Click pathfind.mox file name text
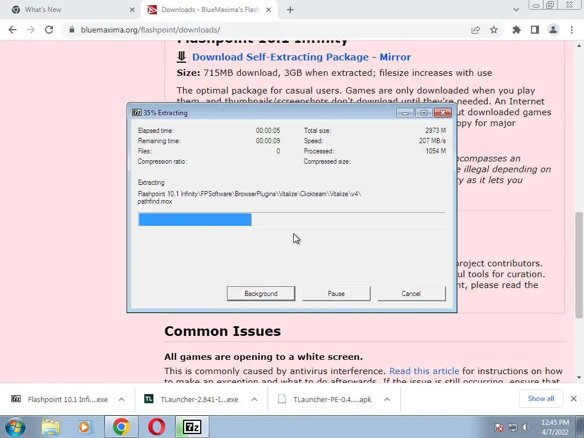Image resolution: width=584 pixels, height=438 pixels. (x=155, y=201)
